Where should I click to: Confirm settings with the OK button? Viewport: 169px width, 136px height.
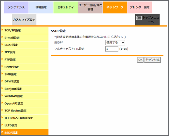[x=140, y=60]
